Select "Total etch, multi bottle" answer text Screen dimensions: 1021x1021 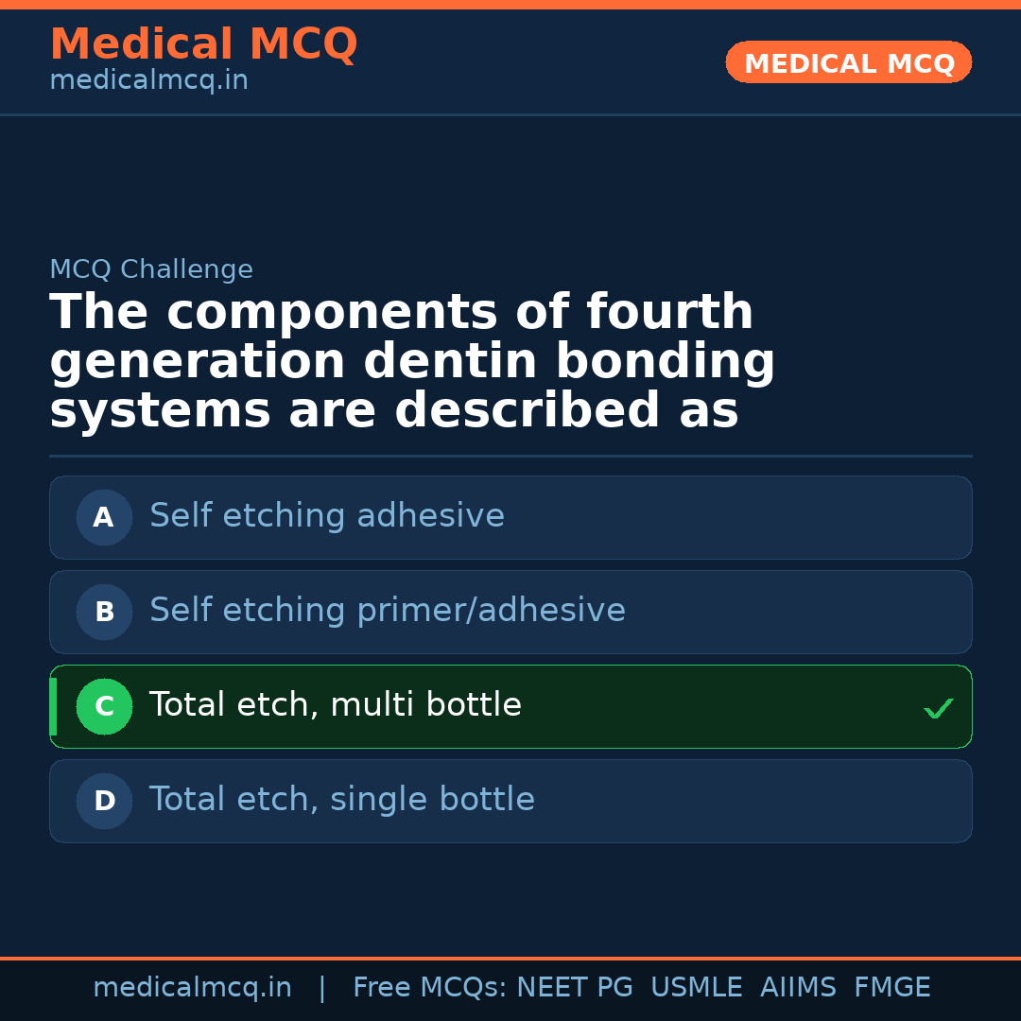[336, 705]
